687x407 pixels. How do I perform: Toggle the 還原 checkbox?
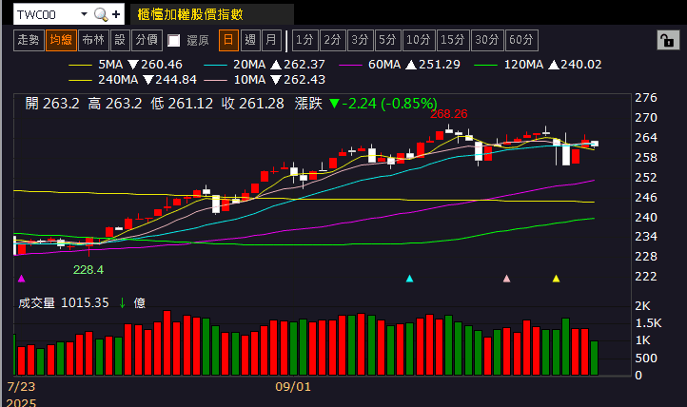pos(174,41)
